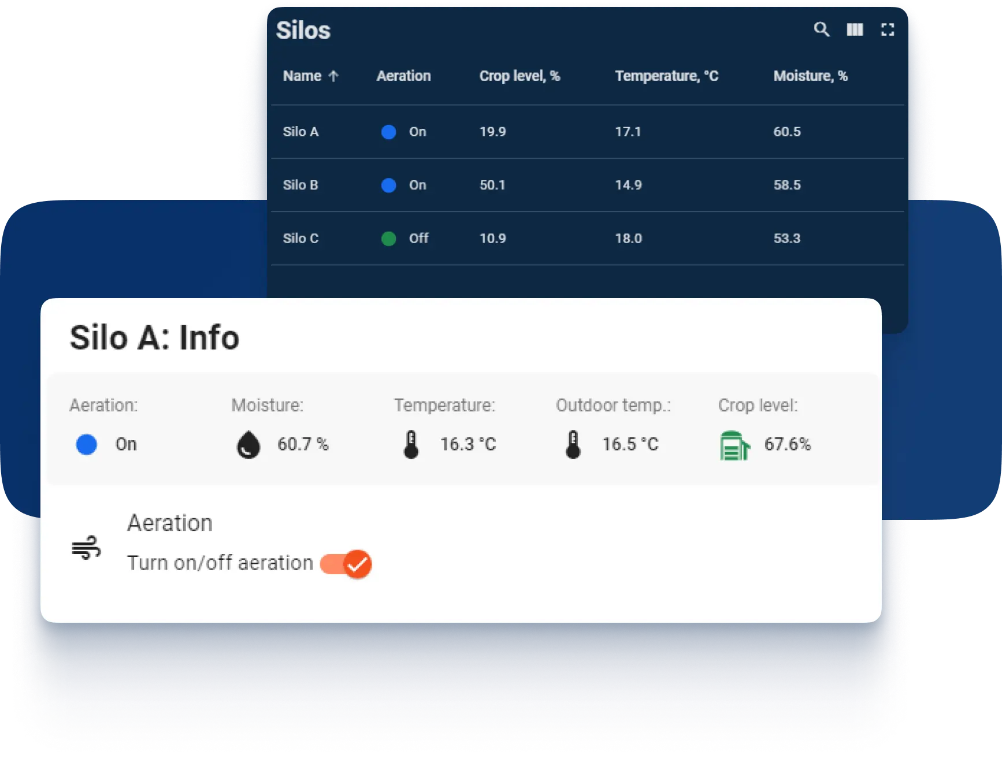
Task: Sort table by Moisture, % header
Action: 810,76
